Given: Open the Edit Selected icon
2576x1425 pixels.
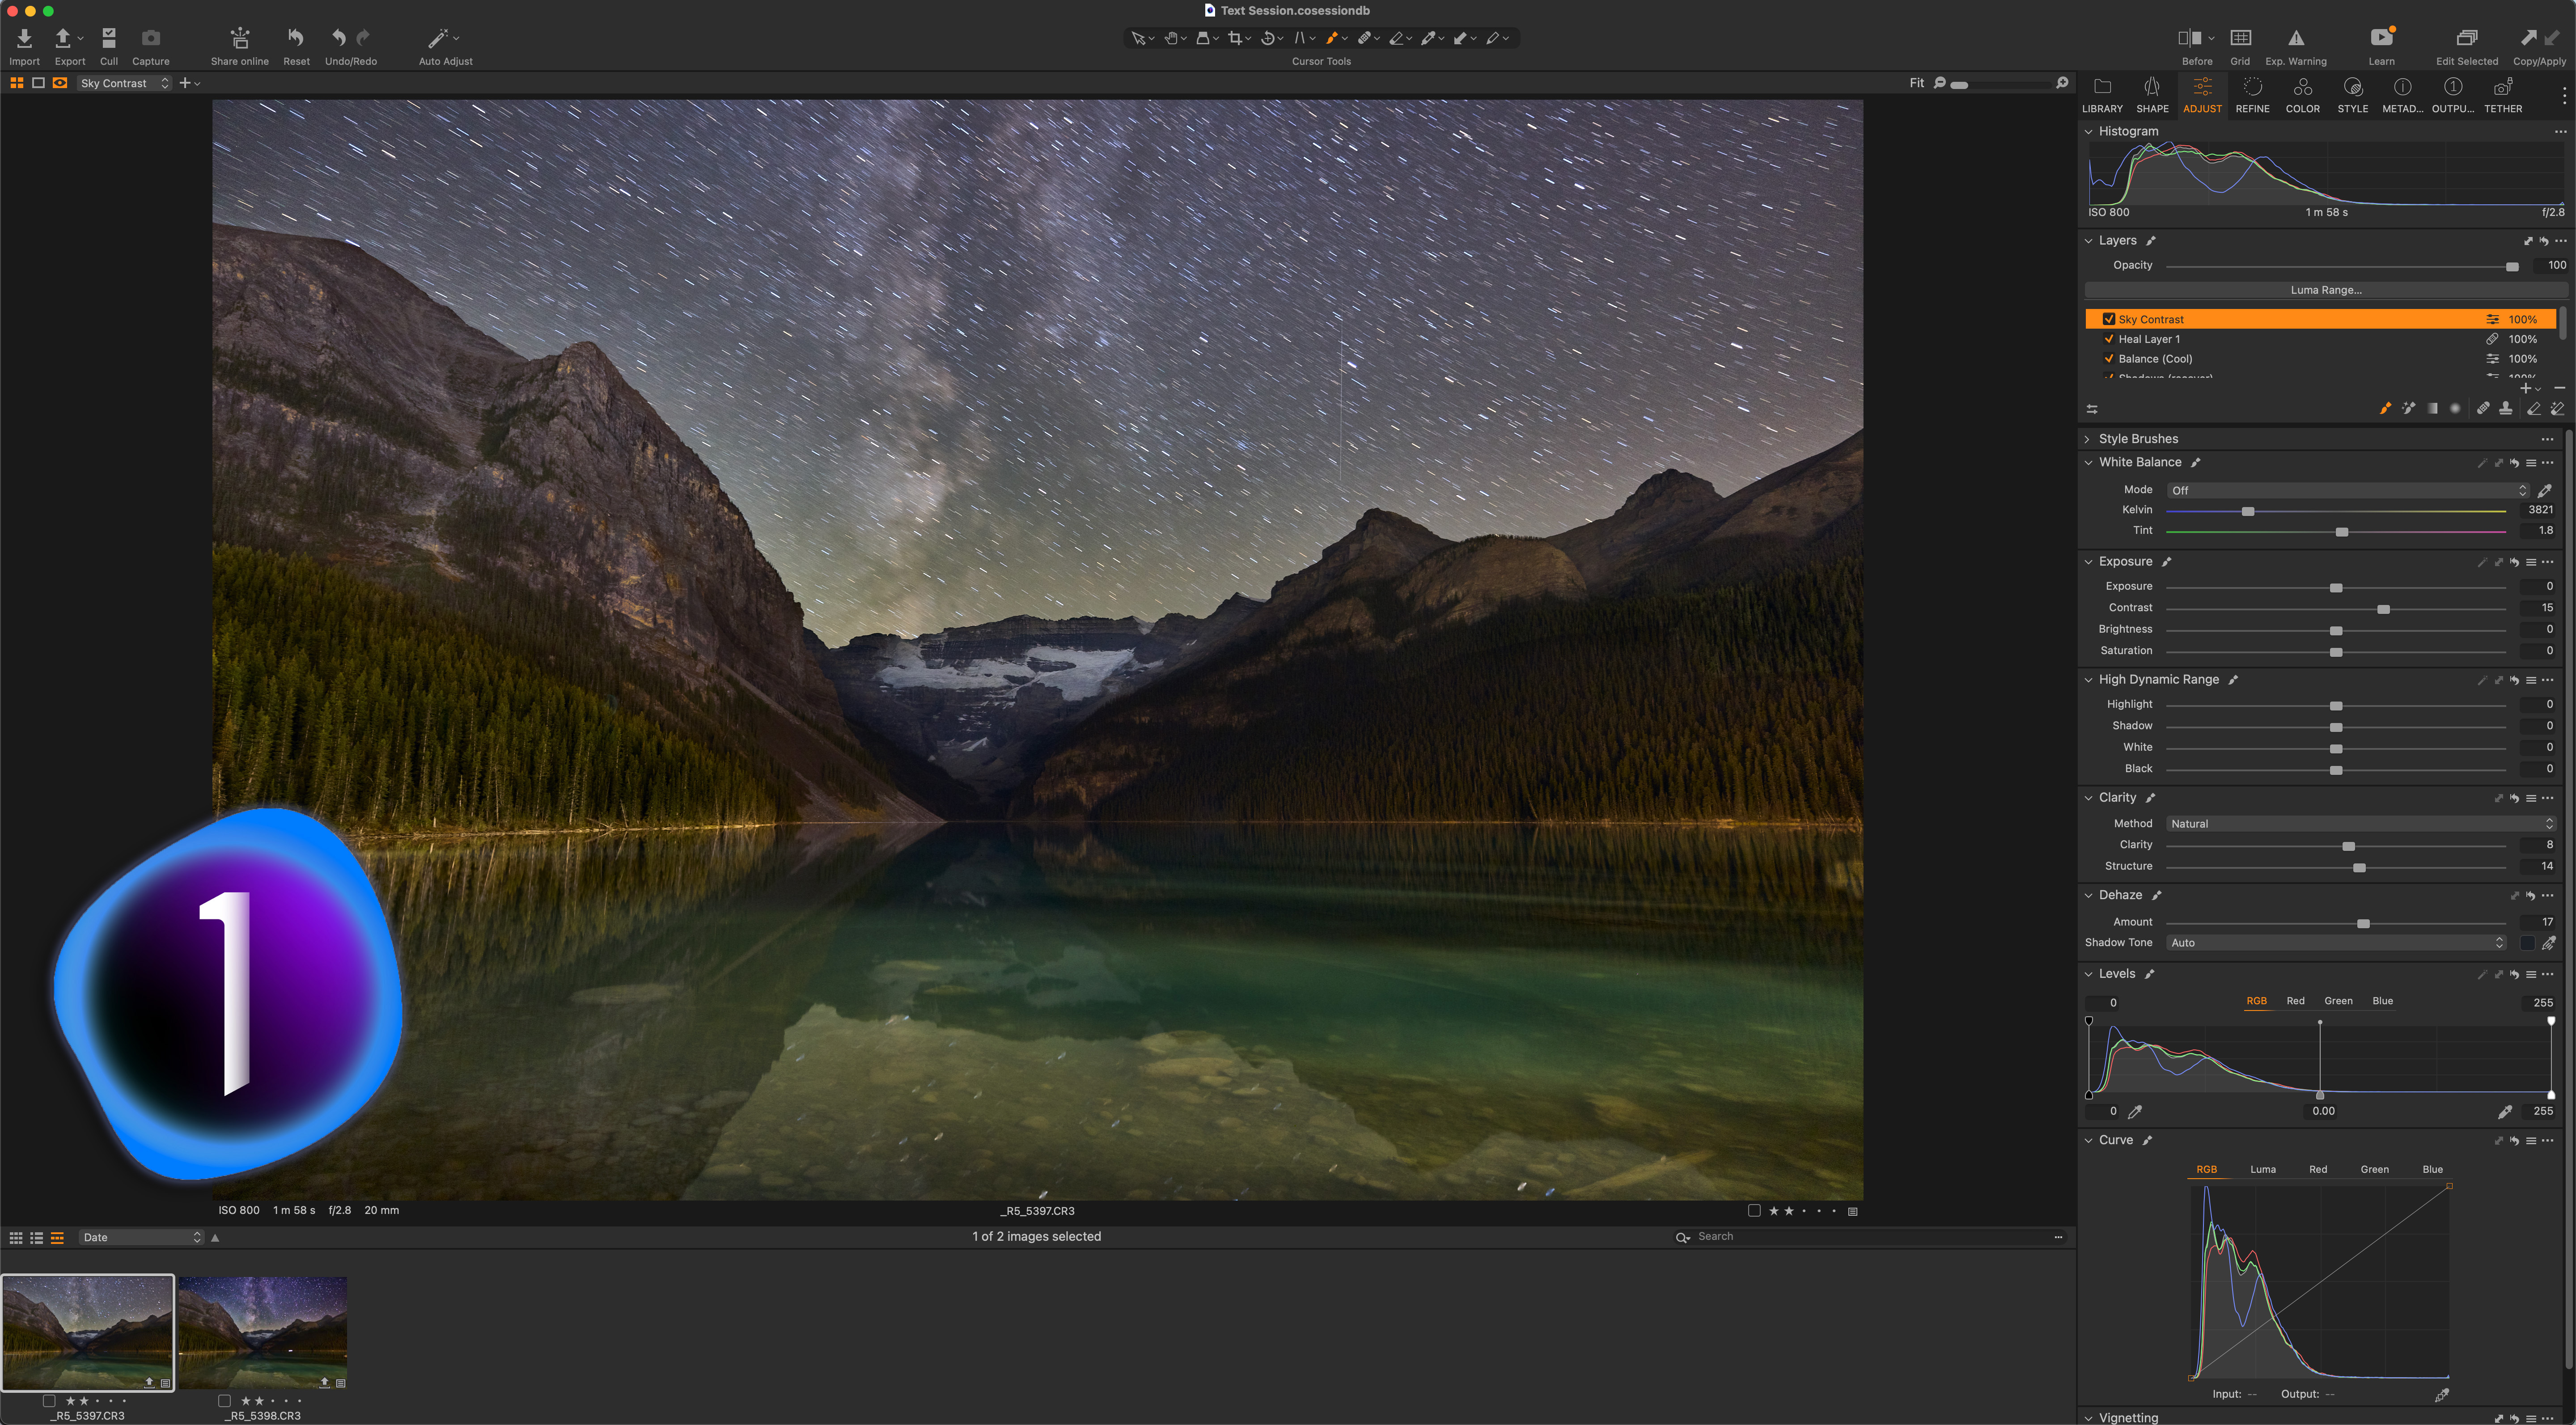Looking at the screenshot, I should tap(2466, 39).
